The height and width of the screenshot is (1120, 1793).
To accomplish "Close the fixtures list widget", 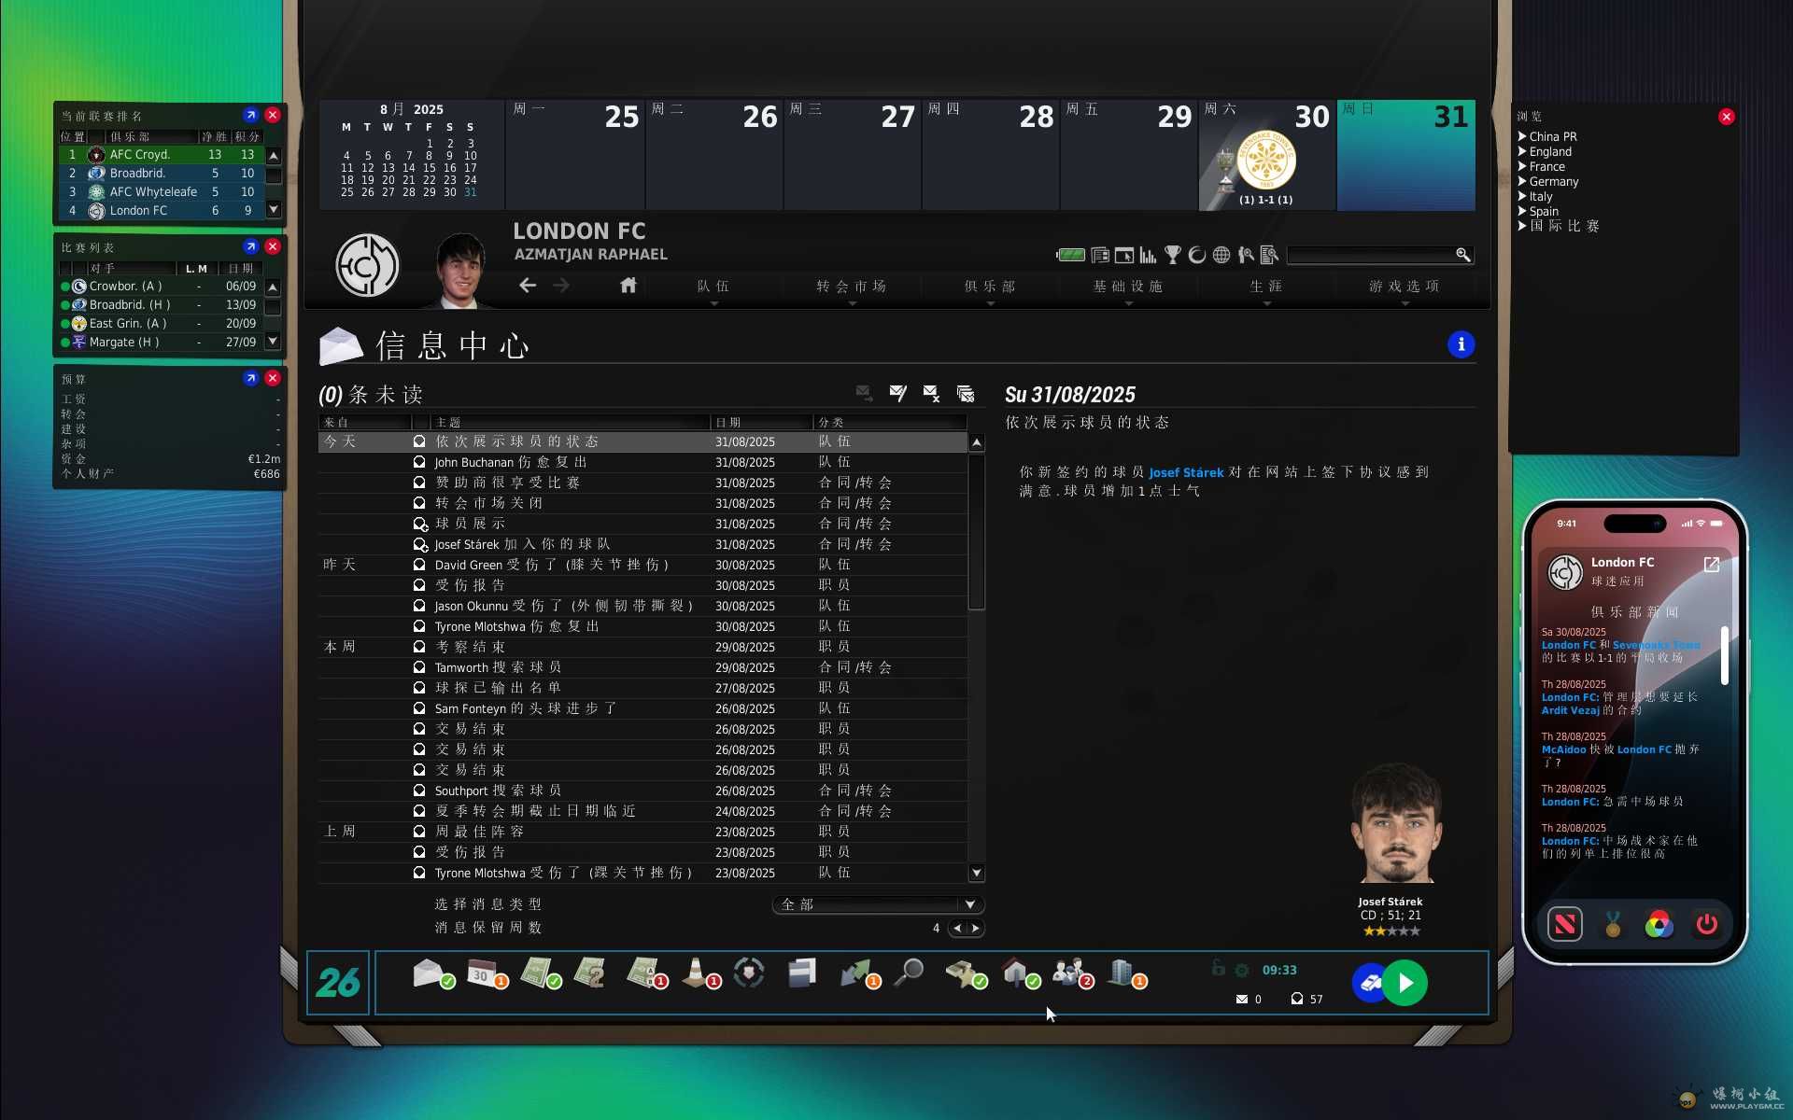I will 273,246.
